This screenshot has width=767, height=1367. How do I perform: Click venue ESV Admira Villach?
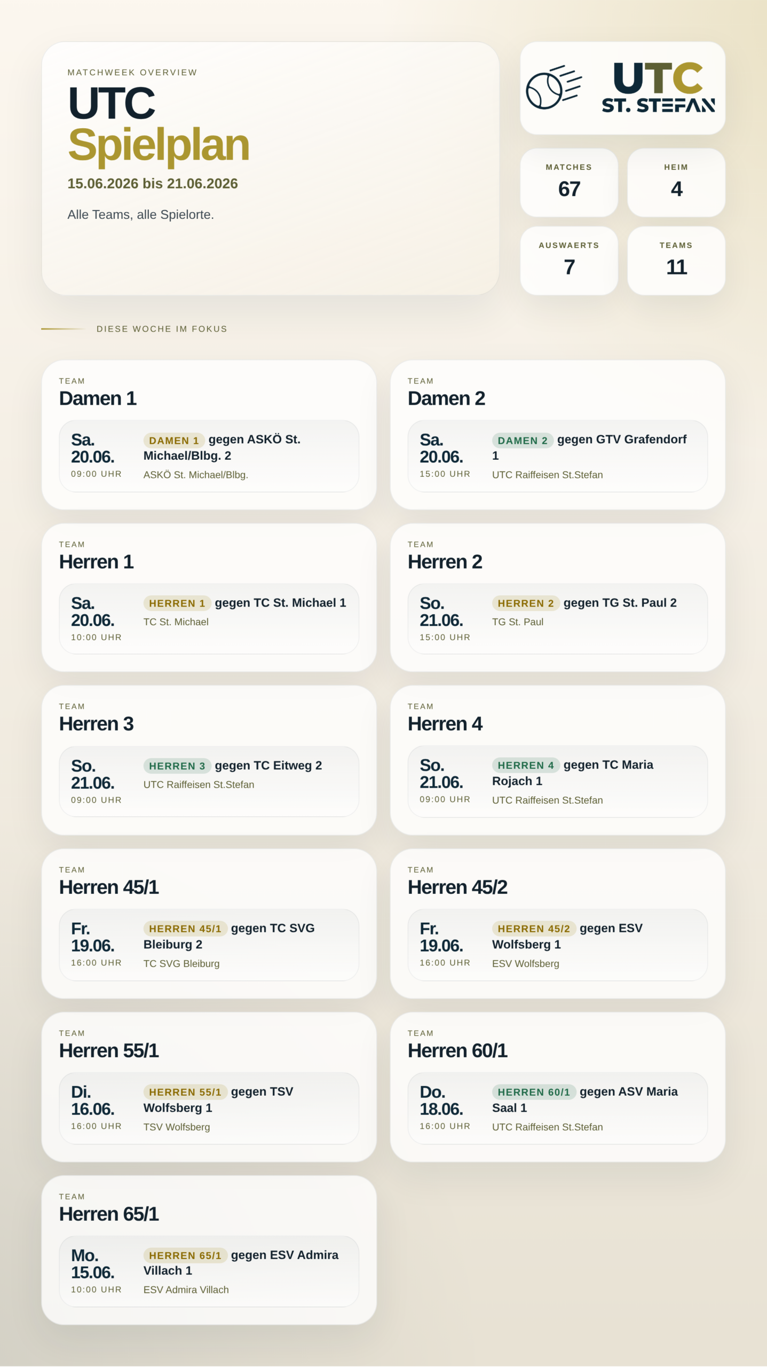[x=186, y=1290]
